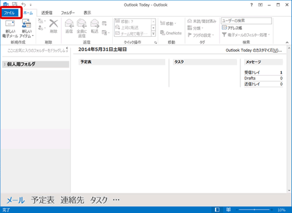292x213 pixels.
Task: Click the zoom in plus button
Action: (272, 209)
